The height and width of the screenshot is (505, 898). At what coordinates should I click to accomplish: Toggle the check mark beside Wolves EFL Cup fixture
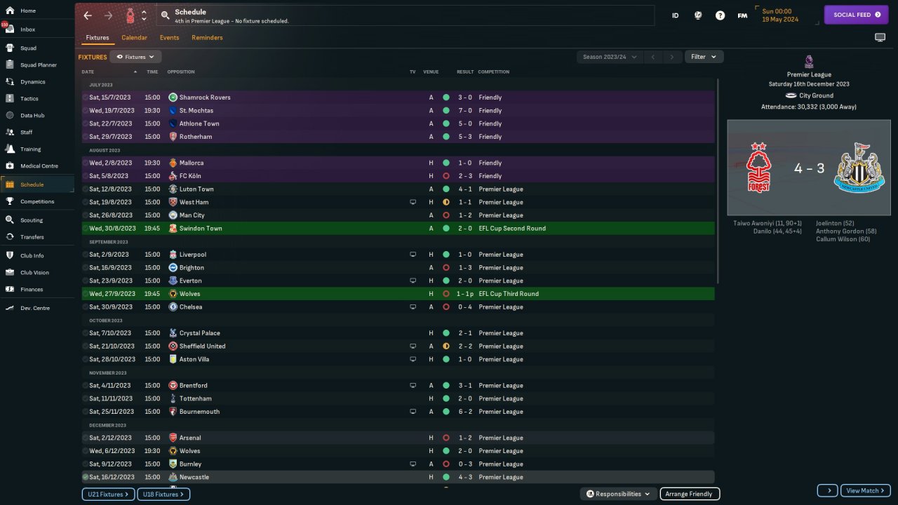click(x=86, y=294)
